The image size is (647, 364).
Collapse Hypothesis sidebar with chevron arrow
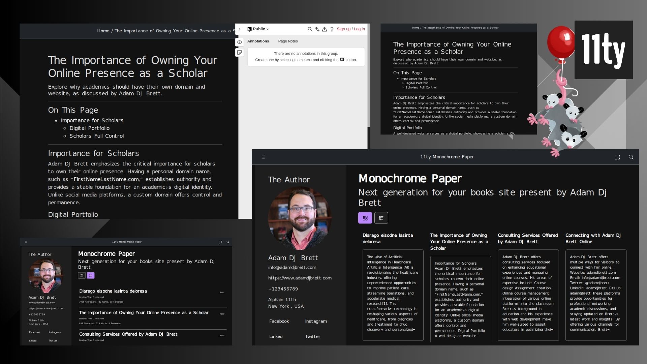(239, 29)
